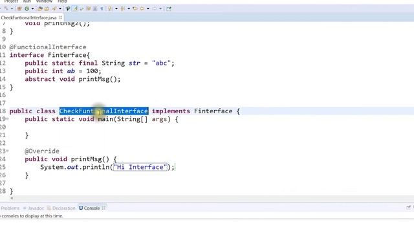Viewport: 414px width, 233px height.
Task: Open the Forward navigation history dropdown
Action: pos(160,8)
